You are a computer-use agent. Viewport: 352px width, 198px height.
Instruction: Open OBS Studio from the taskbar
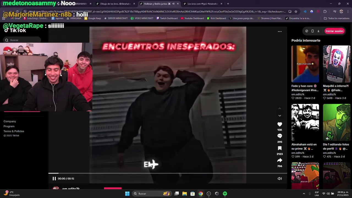pyautogui.click(x=209, y=194)
